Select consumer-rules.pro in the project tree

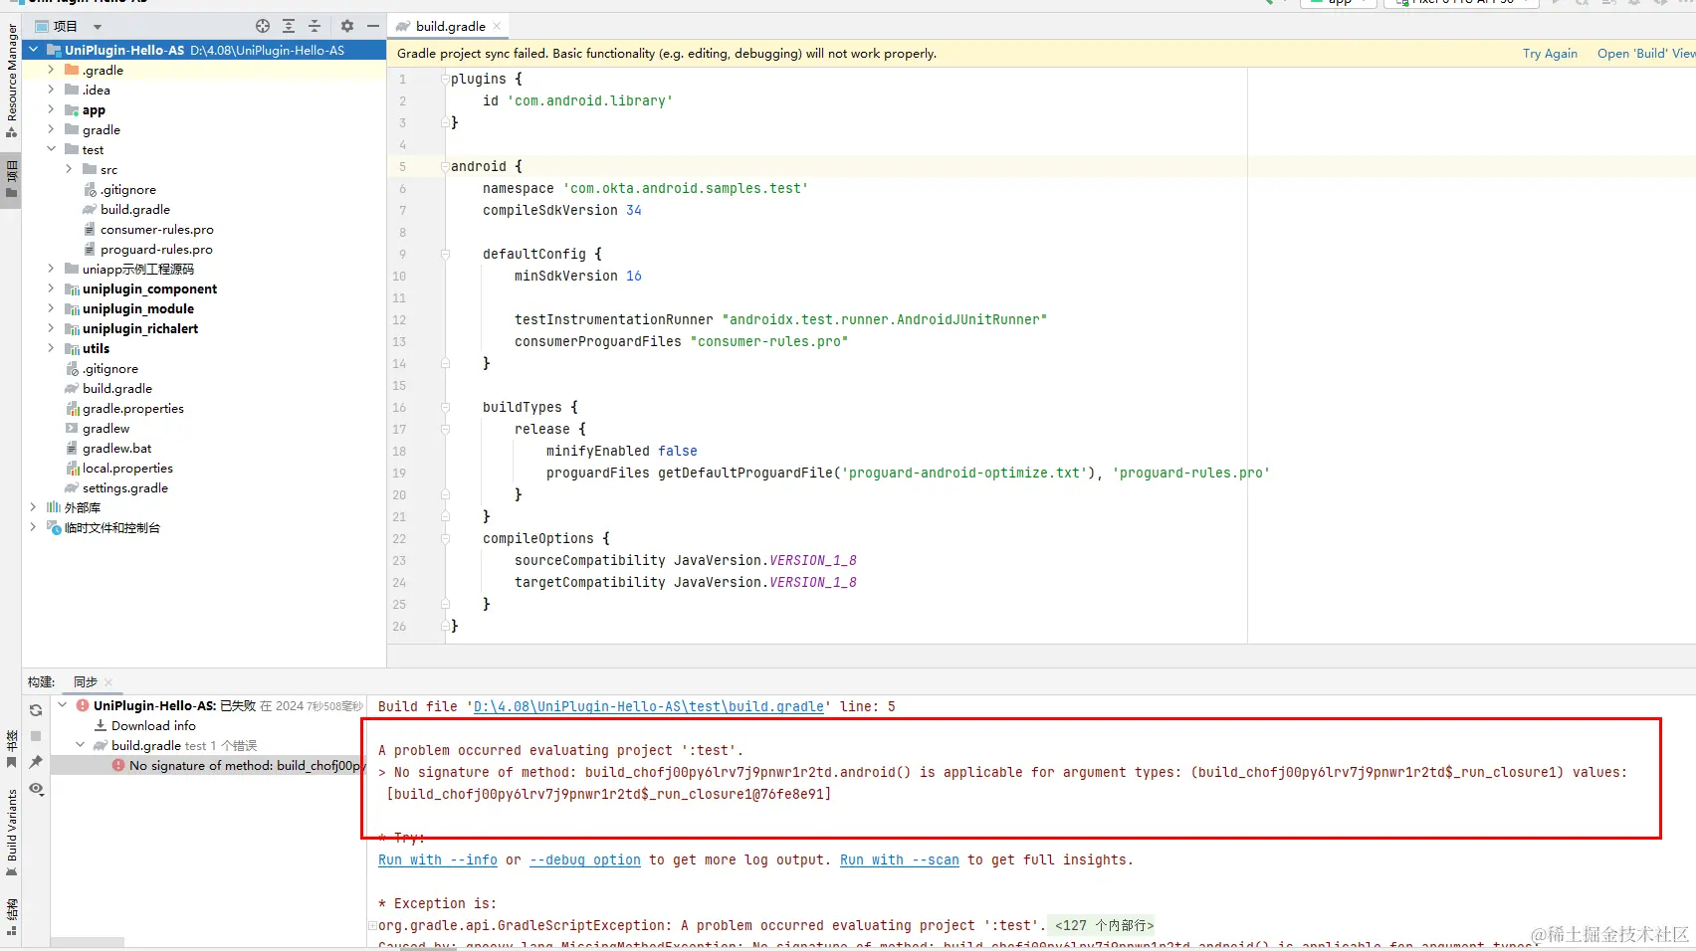click(157, 229)
